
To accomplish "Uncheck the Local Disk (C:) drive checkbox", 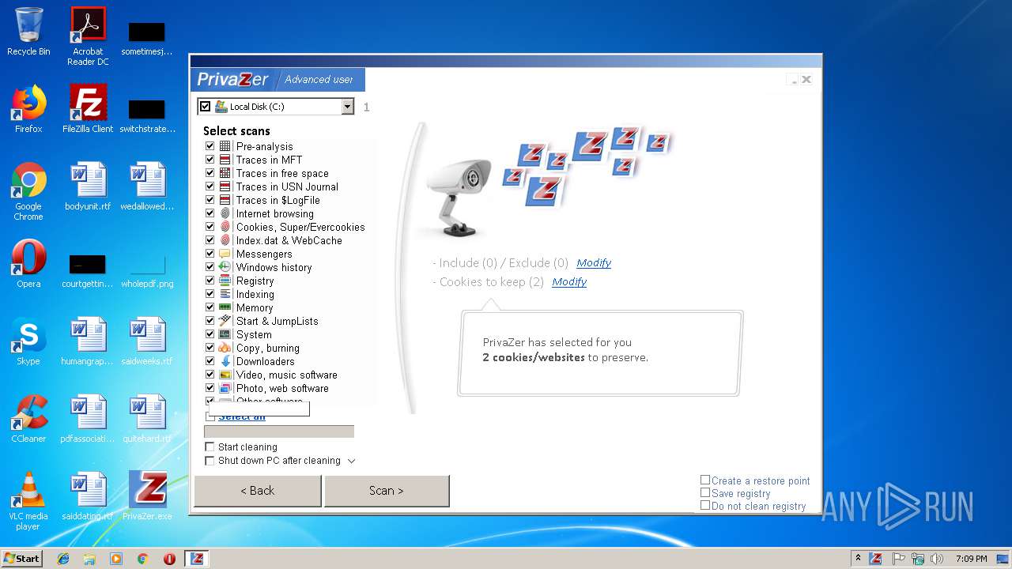I will click(x=206, y=107).
